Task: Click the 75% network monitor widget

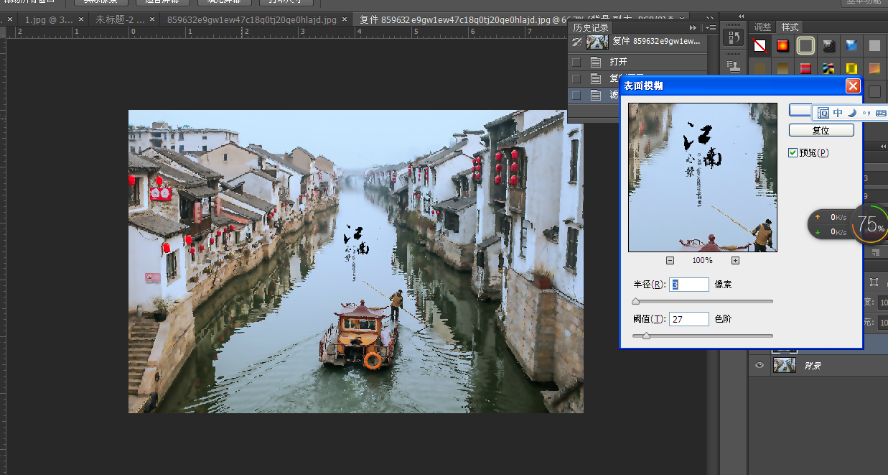Action: 869,224
